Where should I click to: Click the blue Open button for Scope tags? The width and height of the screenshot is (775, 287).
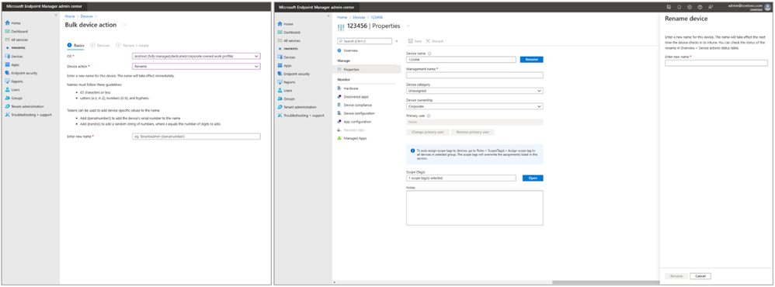pyautogui.click(x=533, y=178)
